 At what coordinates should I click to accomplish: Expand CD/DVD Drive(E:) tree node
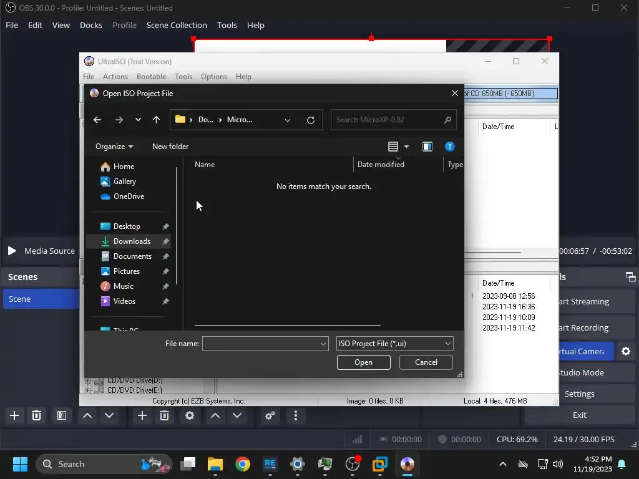87,390
